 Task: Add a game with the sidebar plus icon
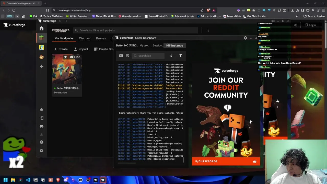point(42,66)
